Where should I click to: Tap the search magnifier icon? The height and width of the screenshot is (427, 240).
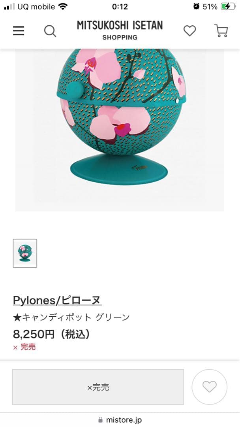50,31
